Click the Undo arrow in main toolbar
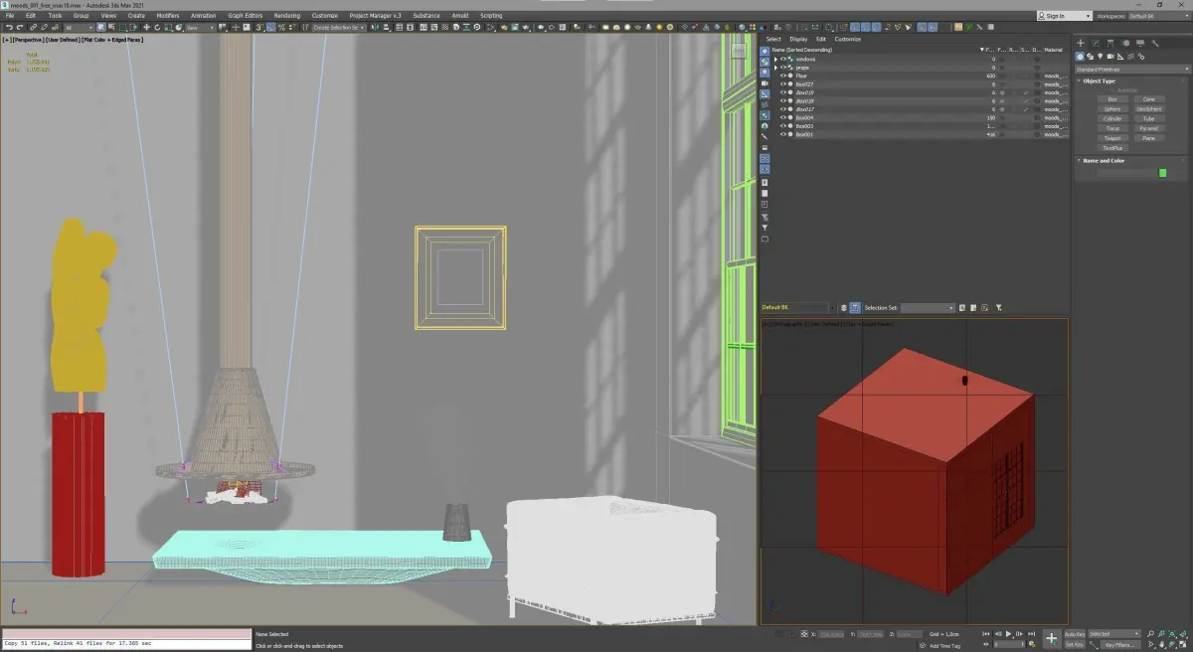The image size is (1193, 652). 8,27
